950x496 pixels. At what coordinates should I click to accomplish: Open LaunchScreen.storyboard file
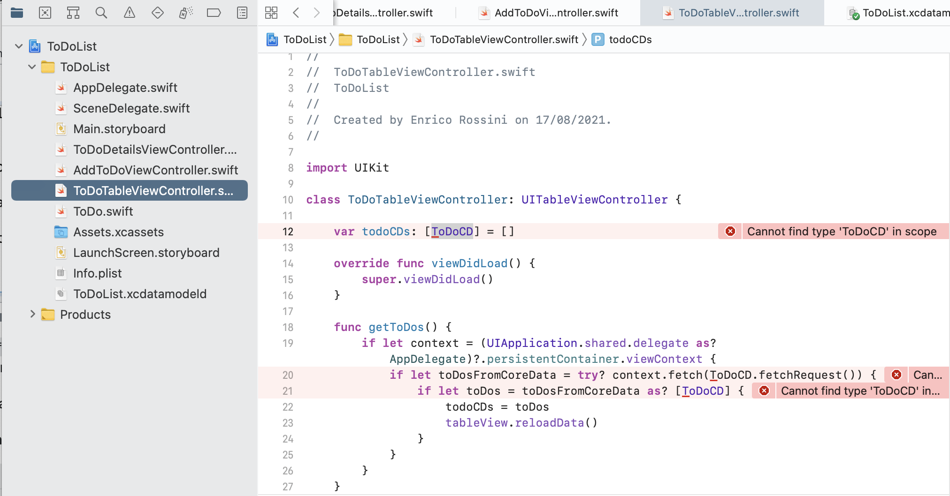[146, 253]
